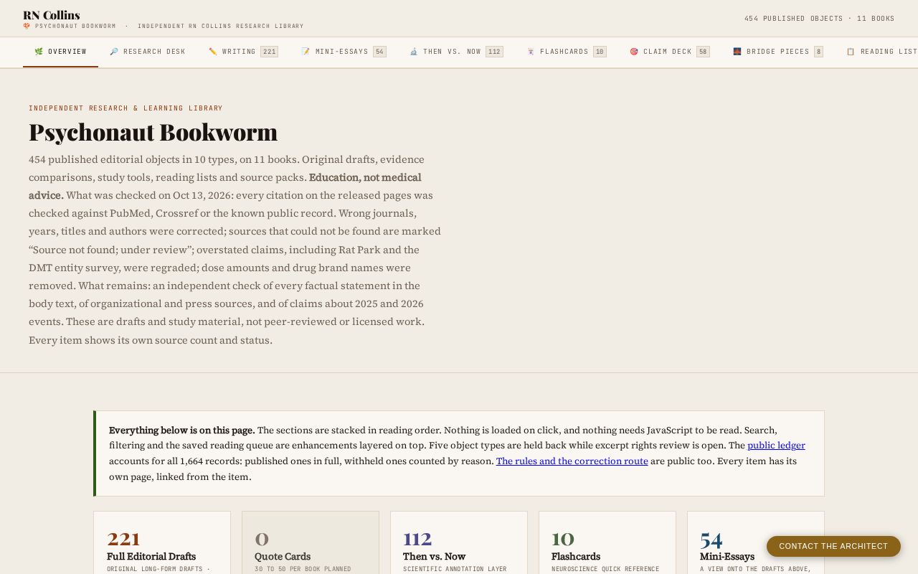918x574 pixels.
Task: Select the 0 Quote Cards card
Action: point(311,542)
